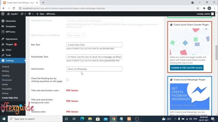Click the Available in FREE and PRO version button
The width and height of the screenshot is (218, 122).
(x=187, y=68)
